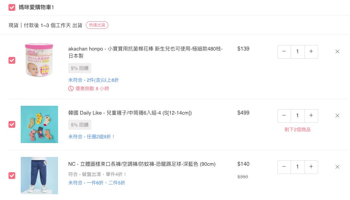Open the 2件(含)以上8折 promotion link

coord(93,80)
